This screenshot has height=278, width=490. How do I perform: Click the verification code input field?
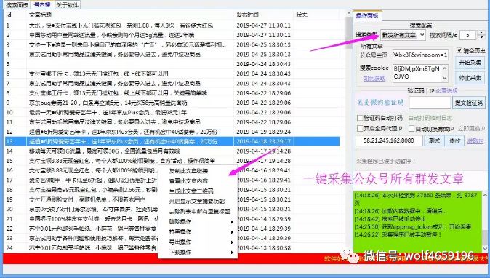point(430,103)
